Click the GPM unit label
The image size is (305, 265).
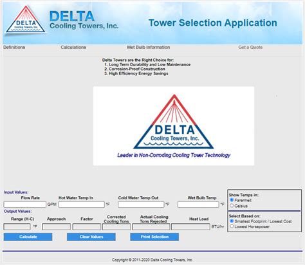point(52,205)
